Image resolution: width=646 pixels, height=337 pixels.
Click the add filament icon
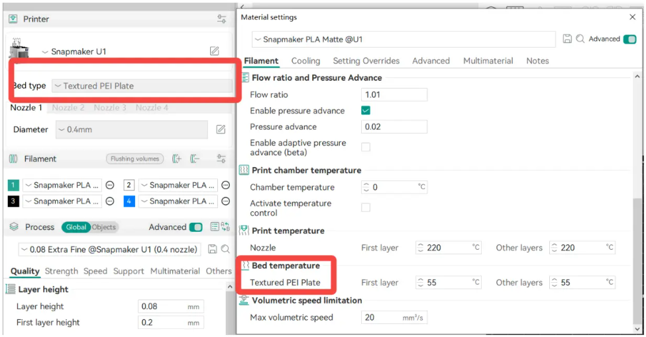pyautogui.click(x=176, y=159)
